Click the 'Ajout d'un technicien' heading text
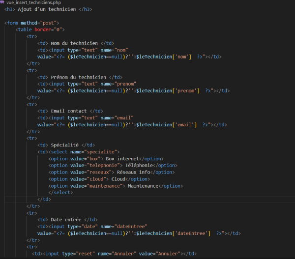 click(47, 9)
